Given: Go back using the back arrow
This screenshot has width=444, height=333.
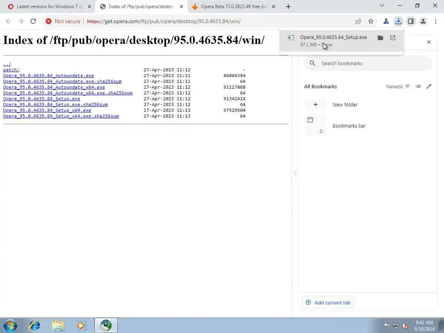Looking at the screenshot, I should click(x=8, y=21).
